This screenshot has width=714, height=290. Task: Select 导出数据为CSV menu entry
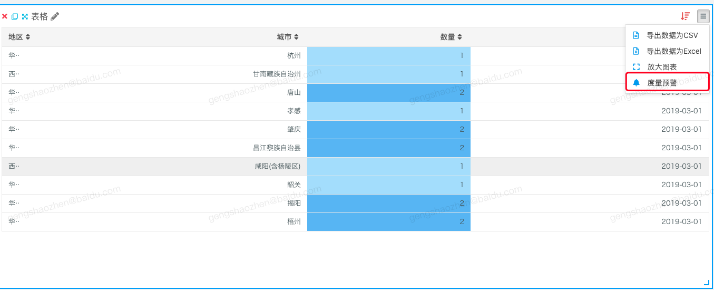(667, 35)
